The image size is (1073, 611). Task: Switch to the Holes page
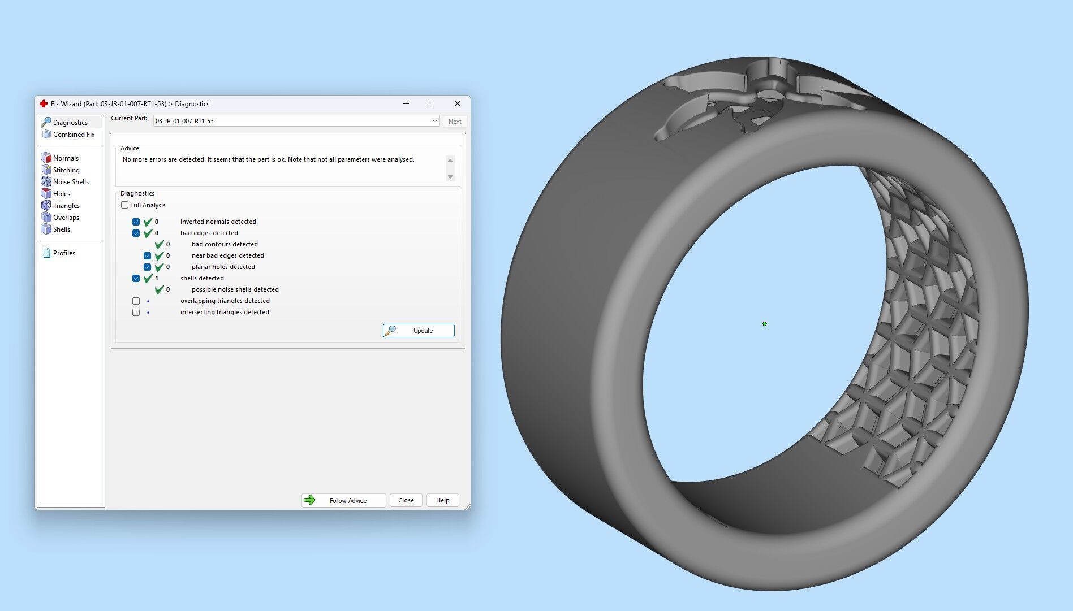tap(62, 194)
